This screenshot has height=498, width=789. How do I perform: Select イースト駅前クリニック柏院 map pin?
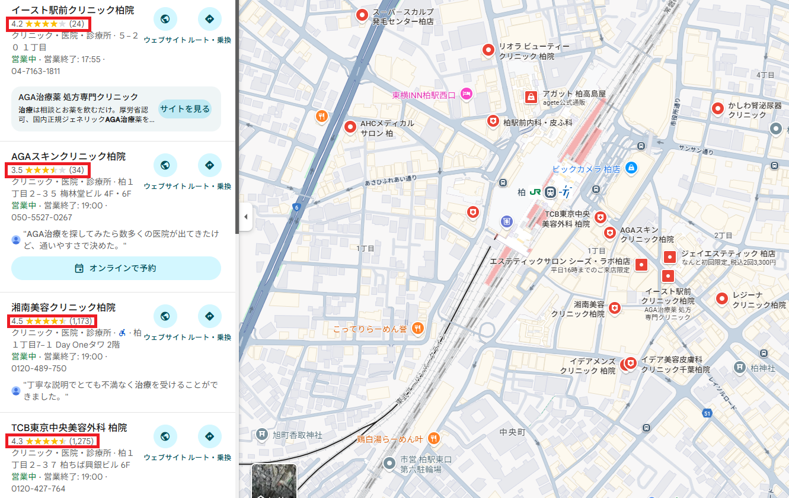point(668,276)
